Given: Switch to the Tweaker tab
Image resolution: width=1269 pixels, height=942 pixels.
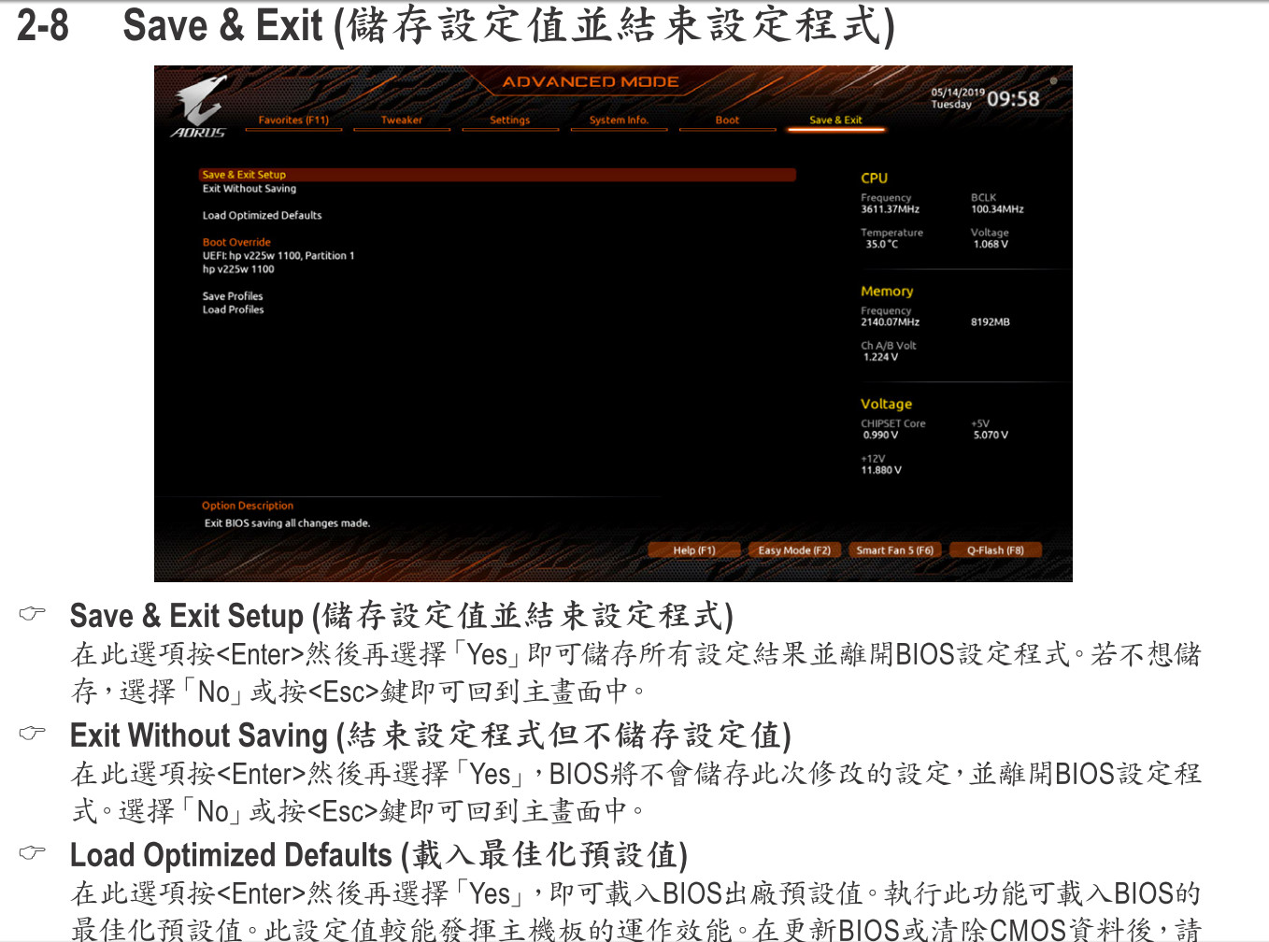Looking at the screenshot, I should [x=402, y=121].
